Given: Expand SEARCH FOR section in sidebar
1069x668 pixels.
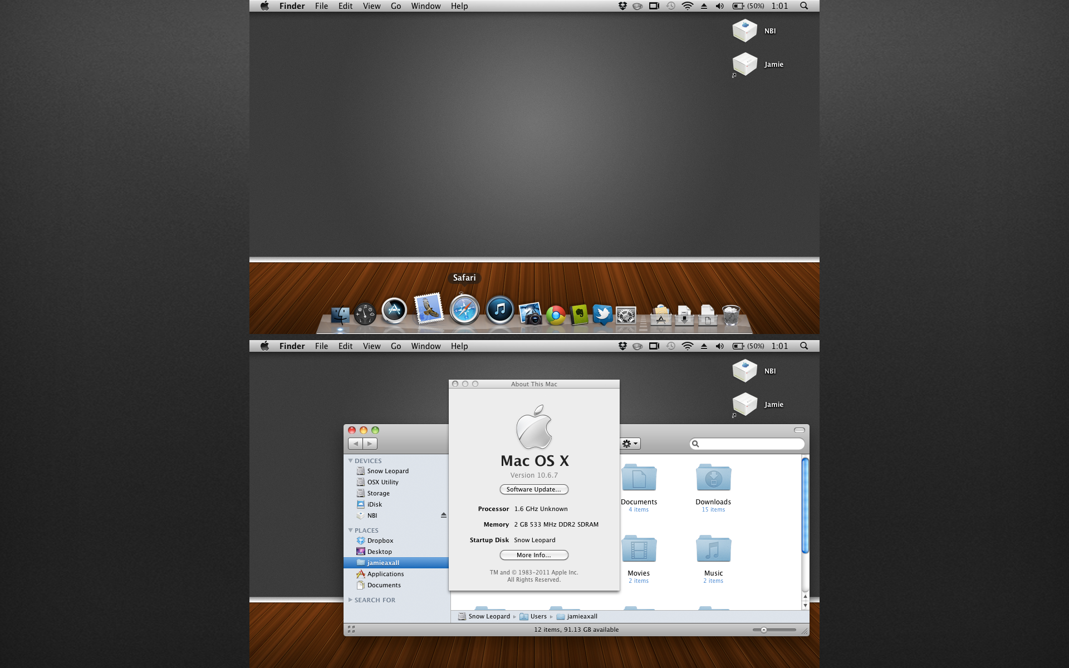Looking at the screenshot, I should 352,600.
